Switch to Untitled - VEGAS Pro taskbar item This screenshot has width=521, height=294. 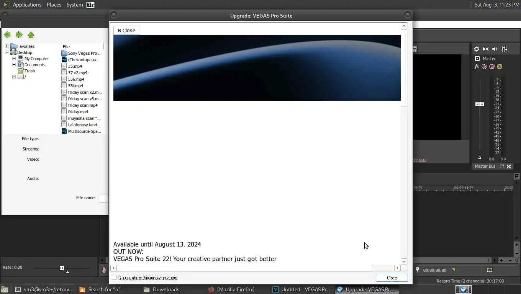pos(303,289)
